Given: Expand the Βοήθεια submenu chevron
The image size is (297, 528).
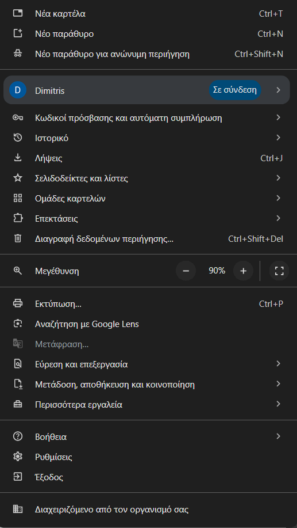Looking at the screenshot, I should 278,436.
